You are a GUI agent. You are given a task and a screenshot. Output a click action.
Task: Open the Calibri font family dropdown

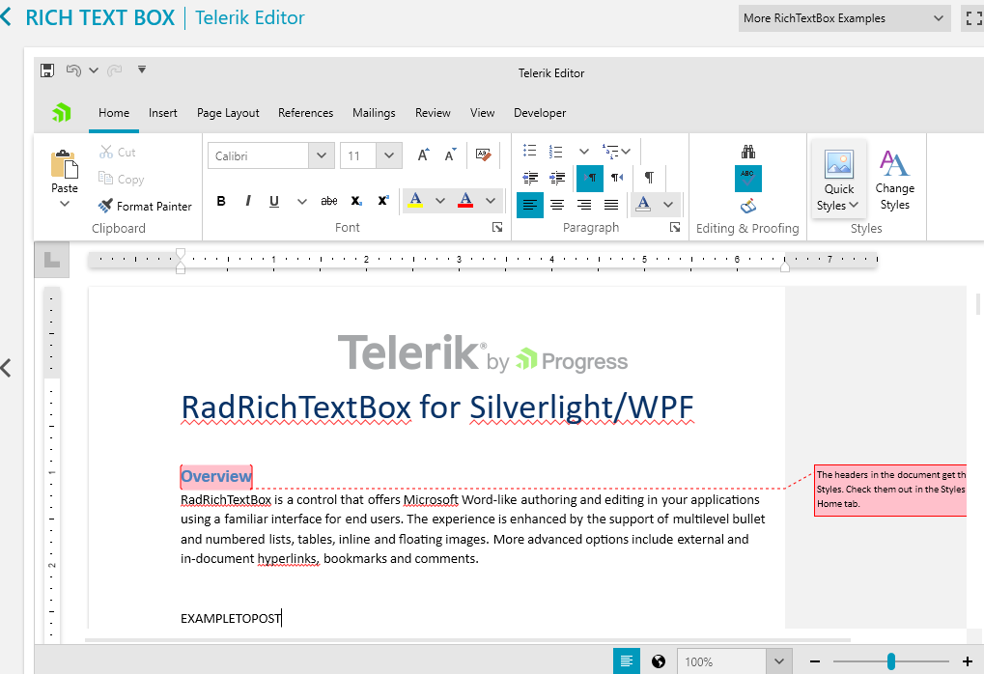321,155
